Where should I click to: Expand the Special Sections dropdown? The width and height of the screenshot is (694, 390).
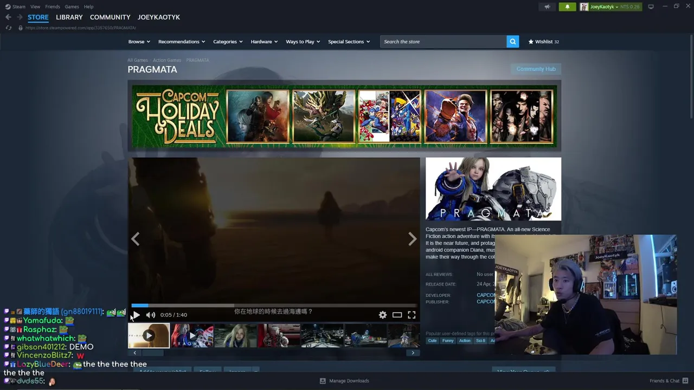pyautogui.click(x=349, y=42)
